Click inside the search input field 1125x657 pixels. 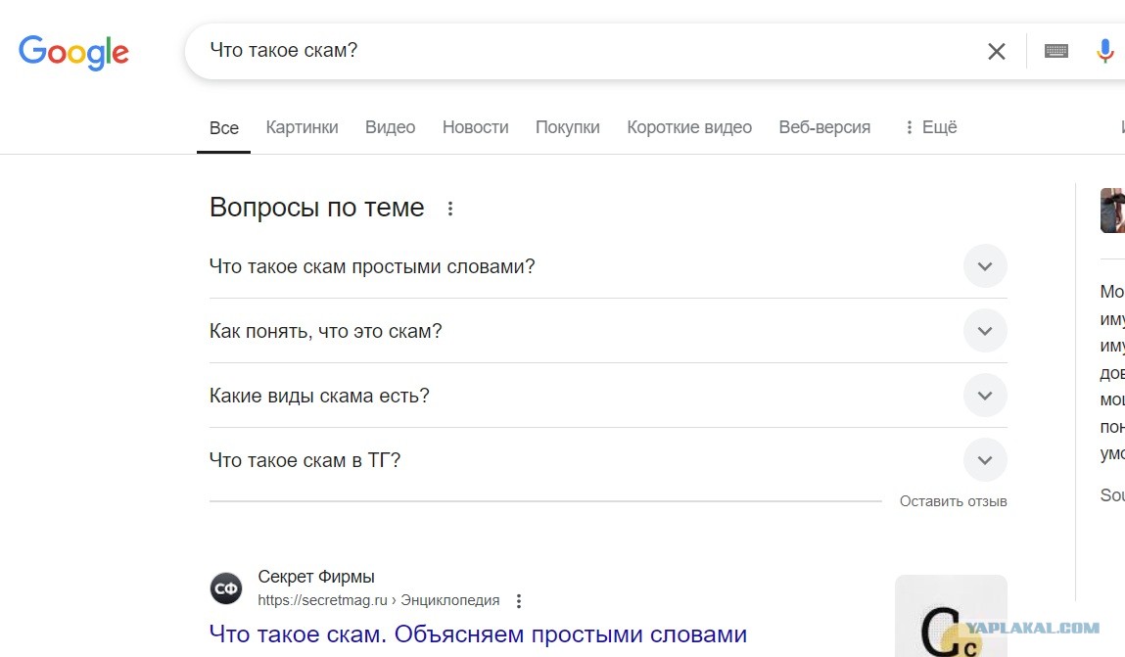[x=588, y=51]
